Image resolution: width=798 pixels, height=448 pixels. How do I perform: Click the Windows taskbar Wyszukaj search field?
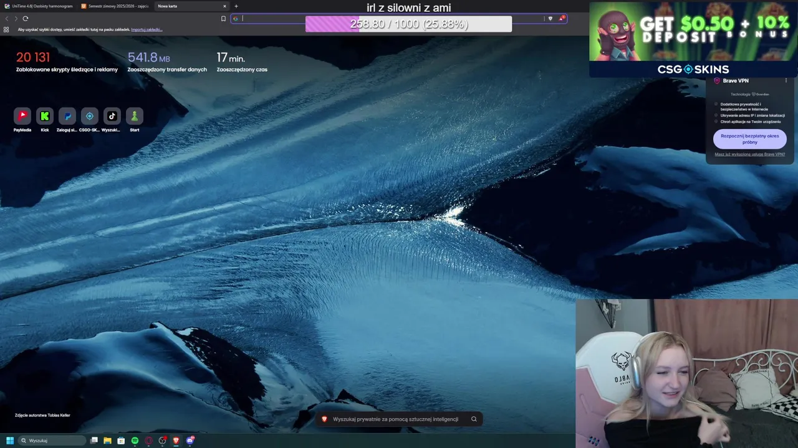click(x=52, y=441)
